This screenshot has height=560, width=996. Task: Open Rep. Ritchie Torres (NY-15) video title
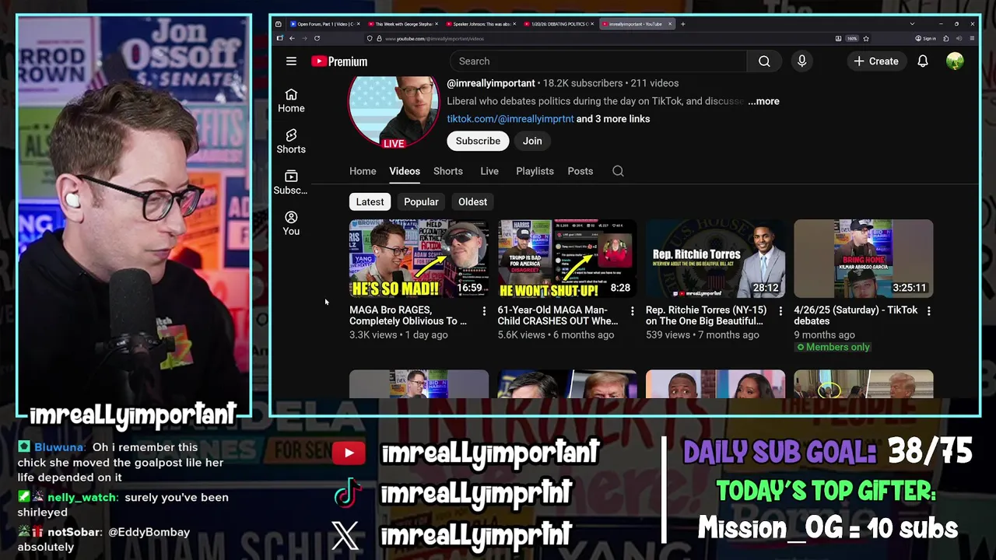706,316
